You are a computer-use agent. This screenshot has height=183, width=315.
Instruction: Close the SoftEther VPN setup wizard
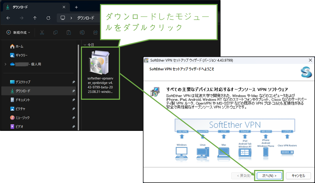click(310, 60)
